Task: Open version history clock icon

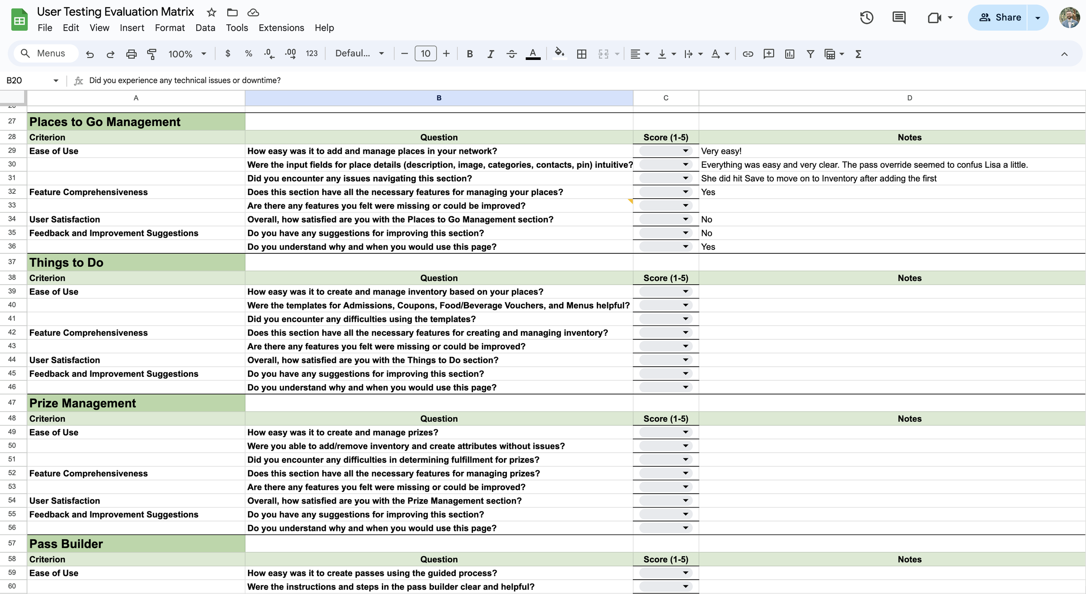Action: pos(866,18)
